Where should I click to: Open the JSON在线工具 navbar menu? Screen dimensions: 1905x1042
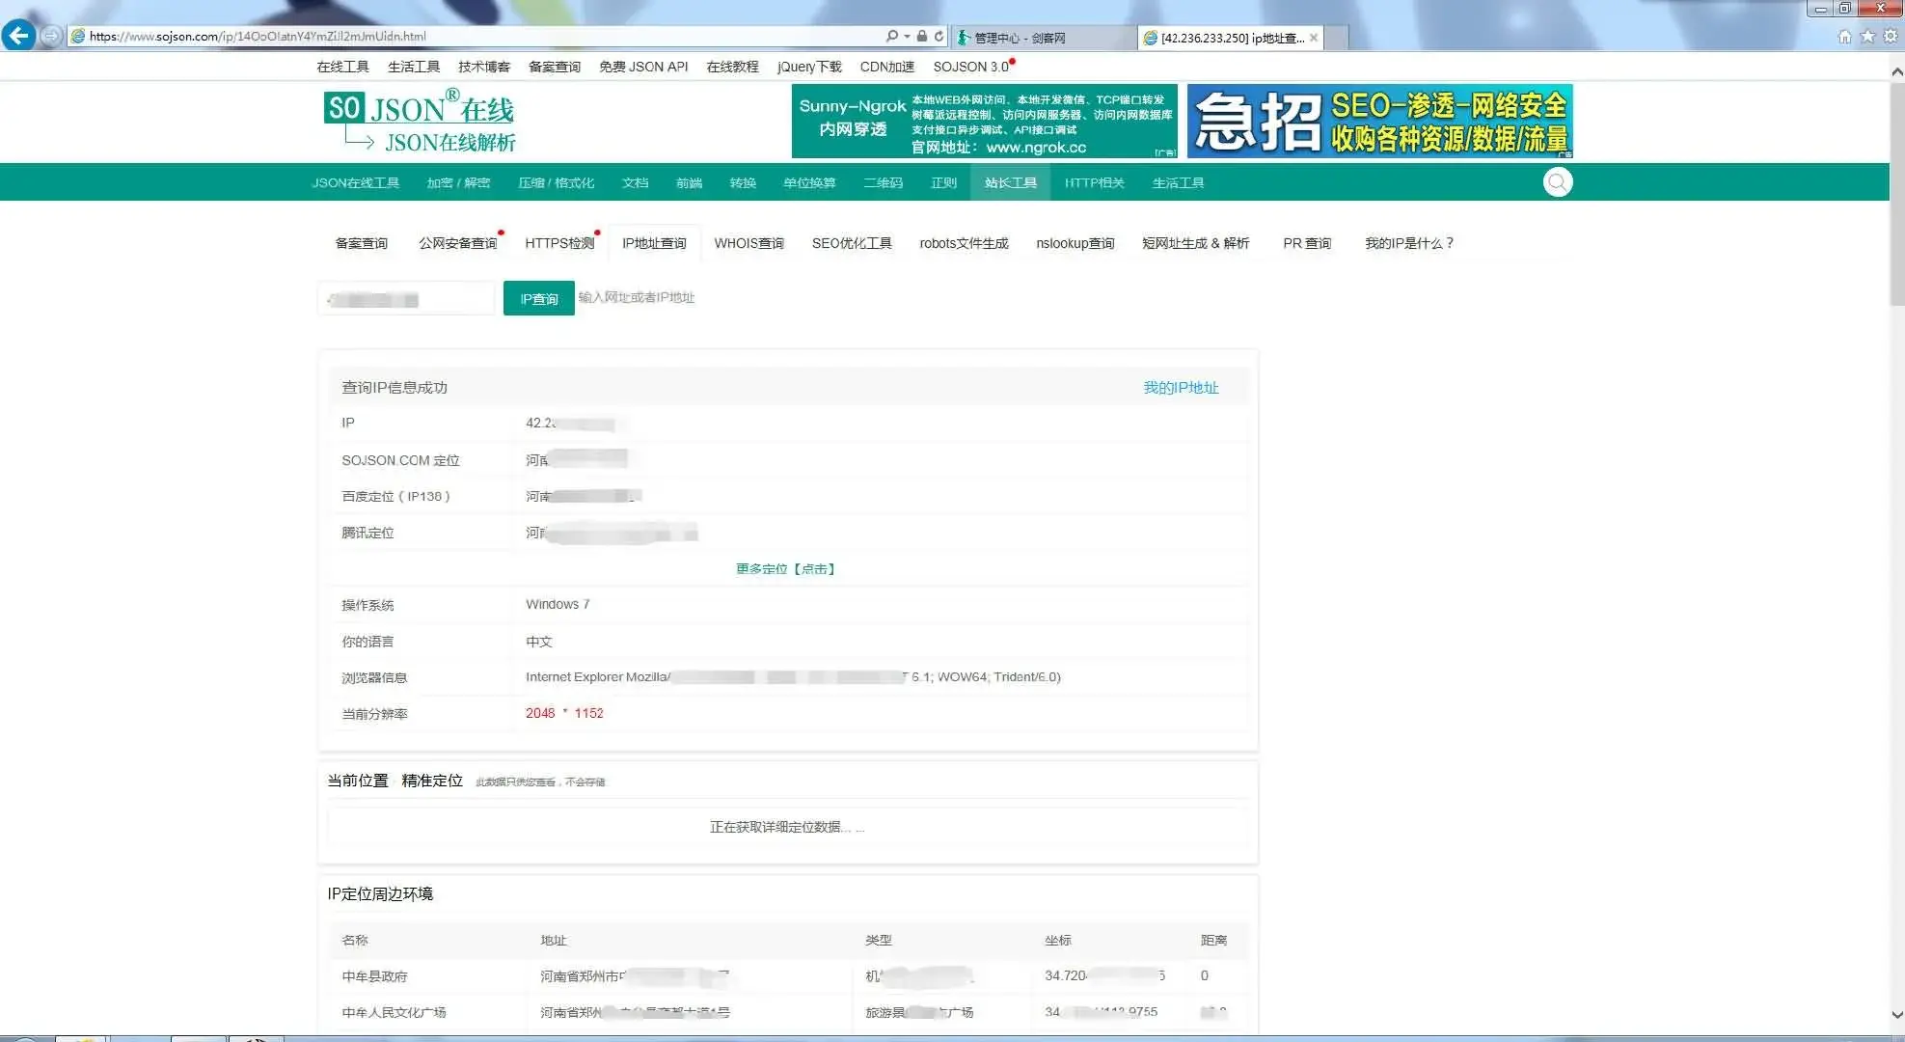356,182
